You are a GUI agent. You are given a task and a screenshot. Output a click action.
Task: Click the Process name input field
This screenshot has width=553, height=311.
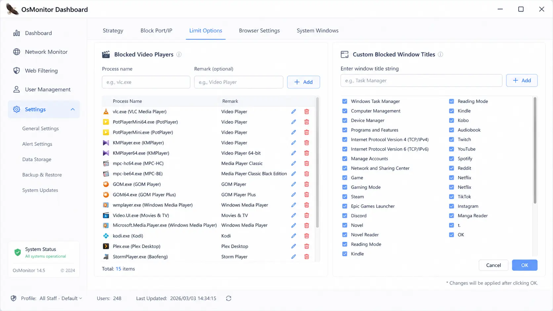click(146, 82)
